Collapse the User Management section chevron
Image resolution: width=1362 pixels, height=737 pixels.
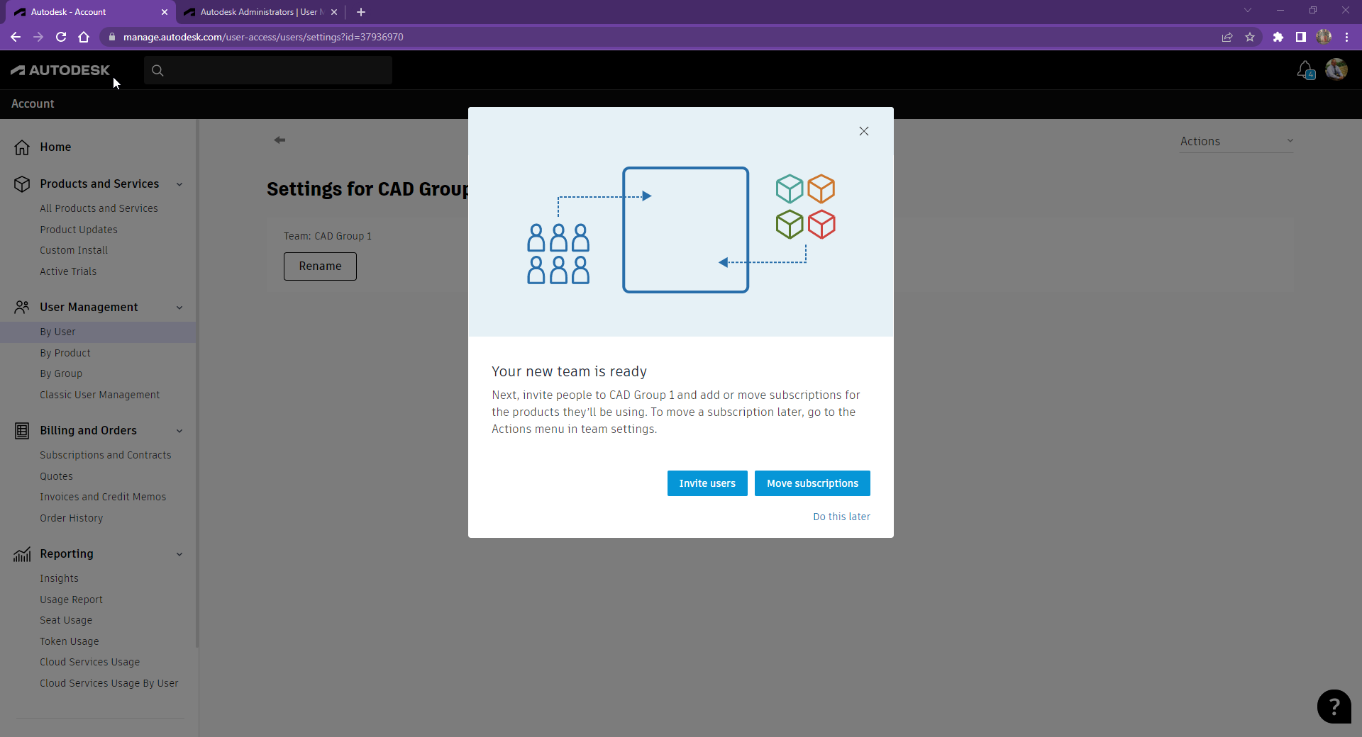(179, 308)
